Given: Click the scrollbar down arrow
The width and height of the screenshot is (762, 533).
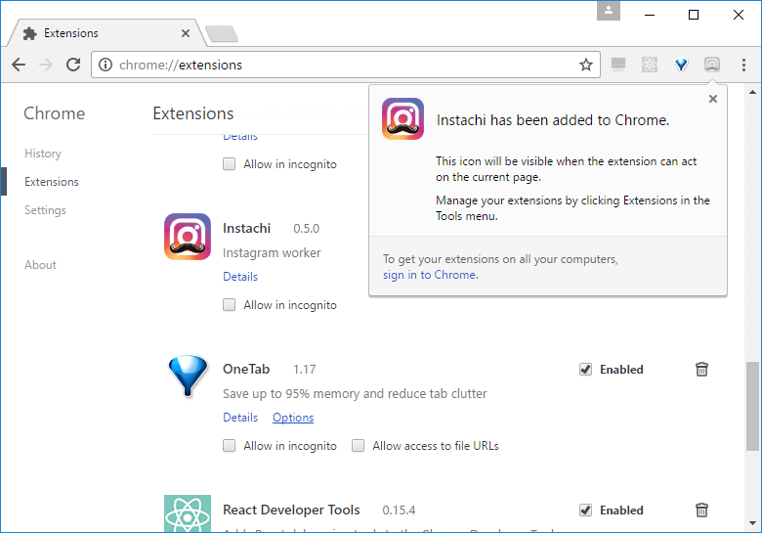Looking at the screenshot, I should tap(752, 524).
